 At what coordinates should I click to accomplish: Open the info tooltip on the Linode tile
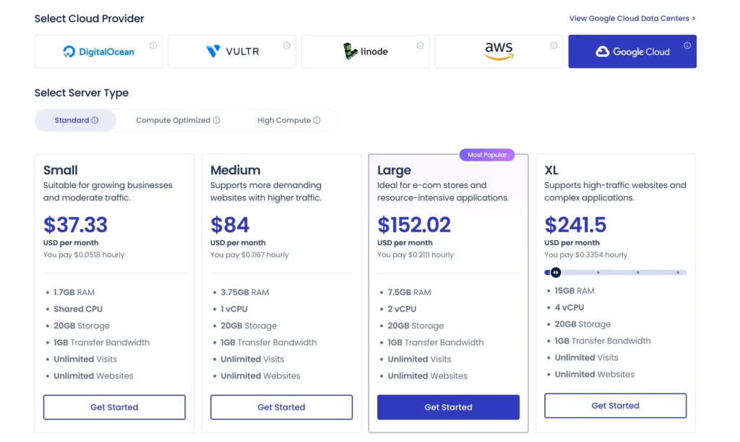coord(420,44)
